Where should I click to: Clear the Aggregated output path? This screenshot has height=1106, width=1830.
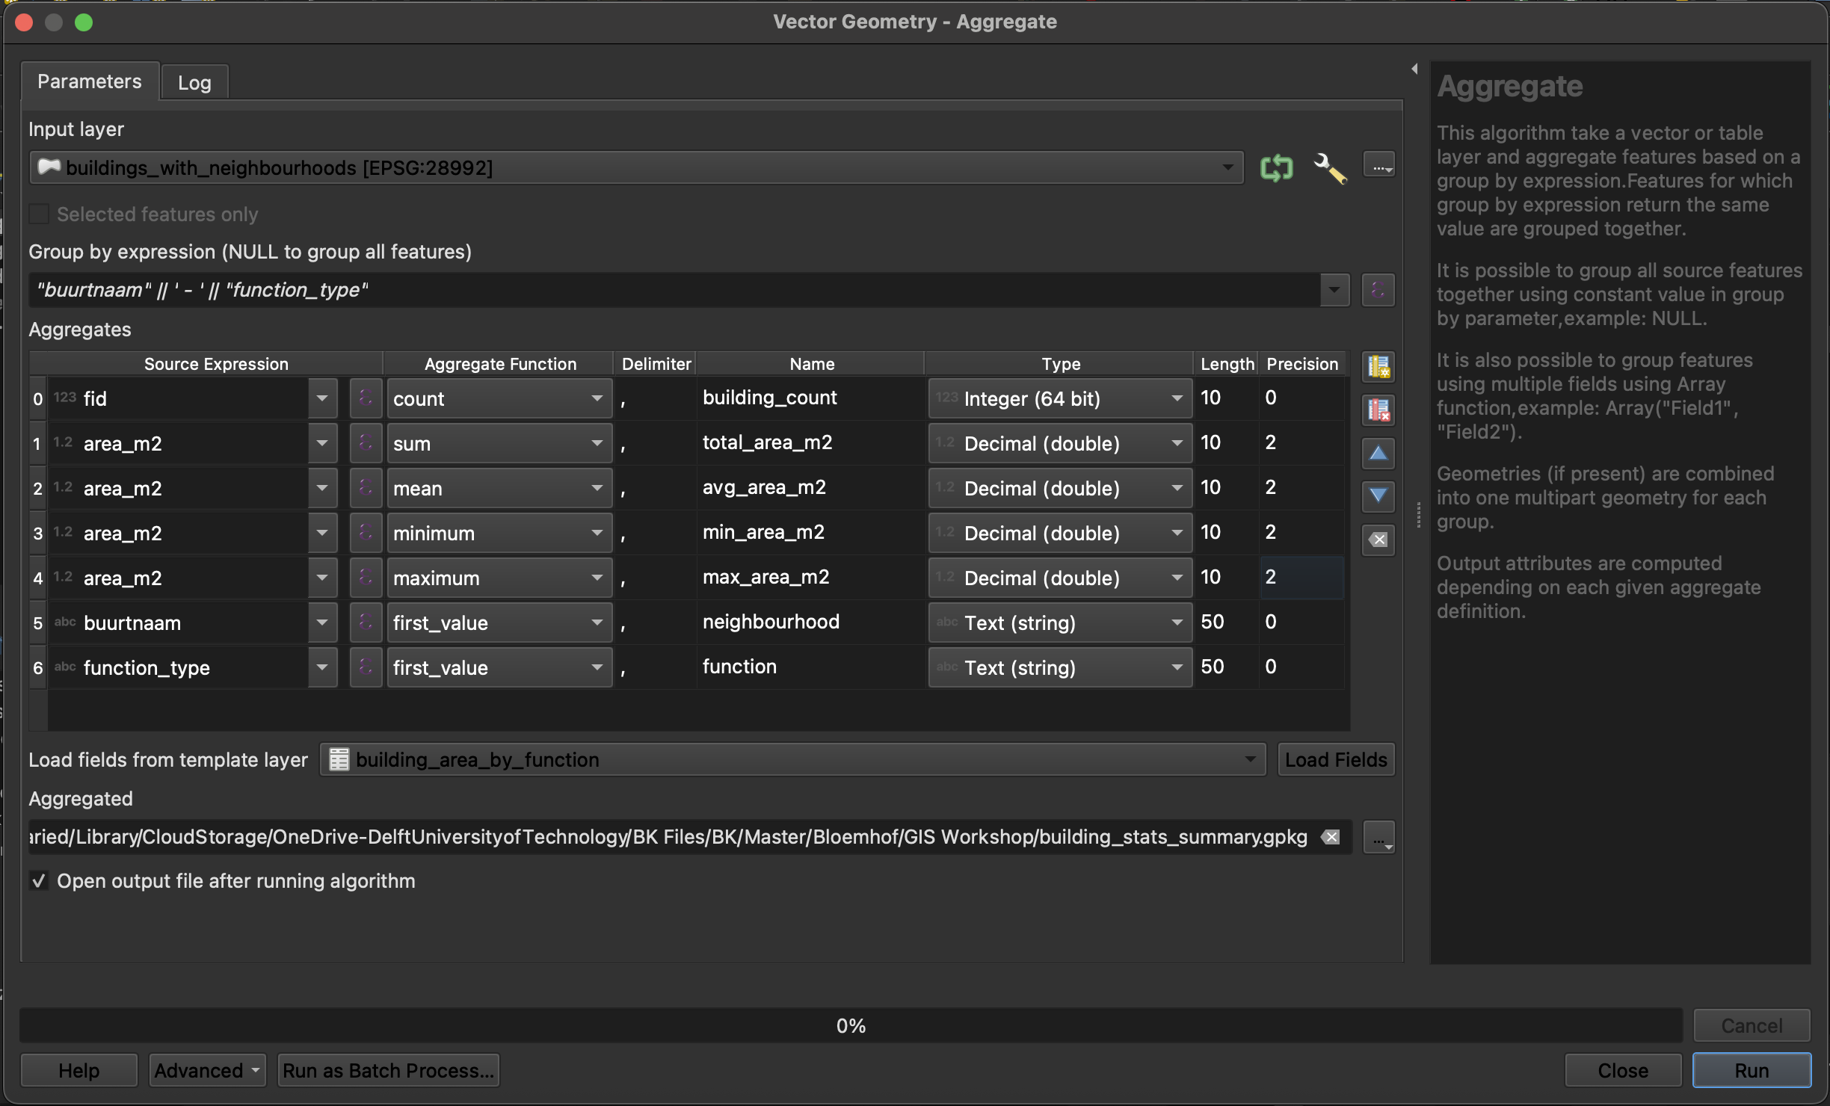click(x=1331, y=837)
